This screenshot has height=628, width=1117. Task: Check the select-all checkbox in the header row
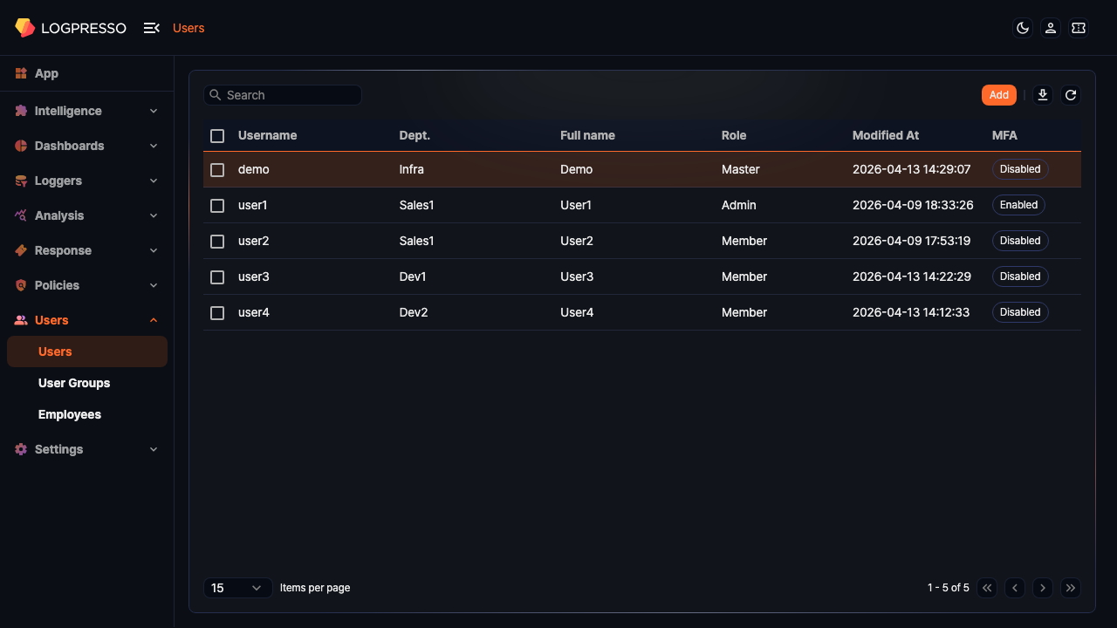(x=217, y=136)
